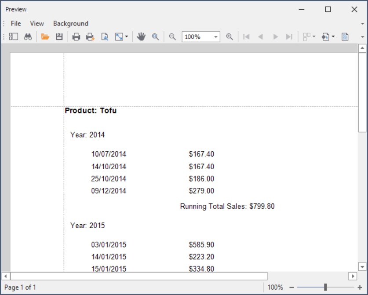Click the 'Page 1 of 1' status text
The image size is (368, 295).
tap(20, 287)
